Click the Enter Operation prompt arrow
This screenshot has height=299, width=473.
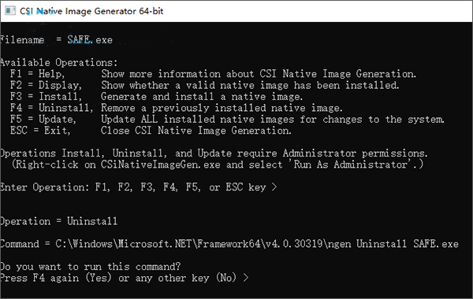(274, 187)
